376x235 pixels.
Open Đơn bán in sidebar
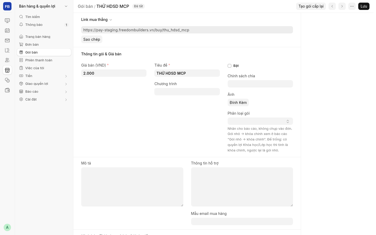(44, 45)
